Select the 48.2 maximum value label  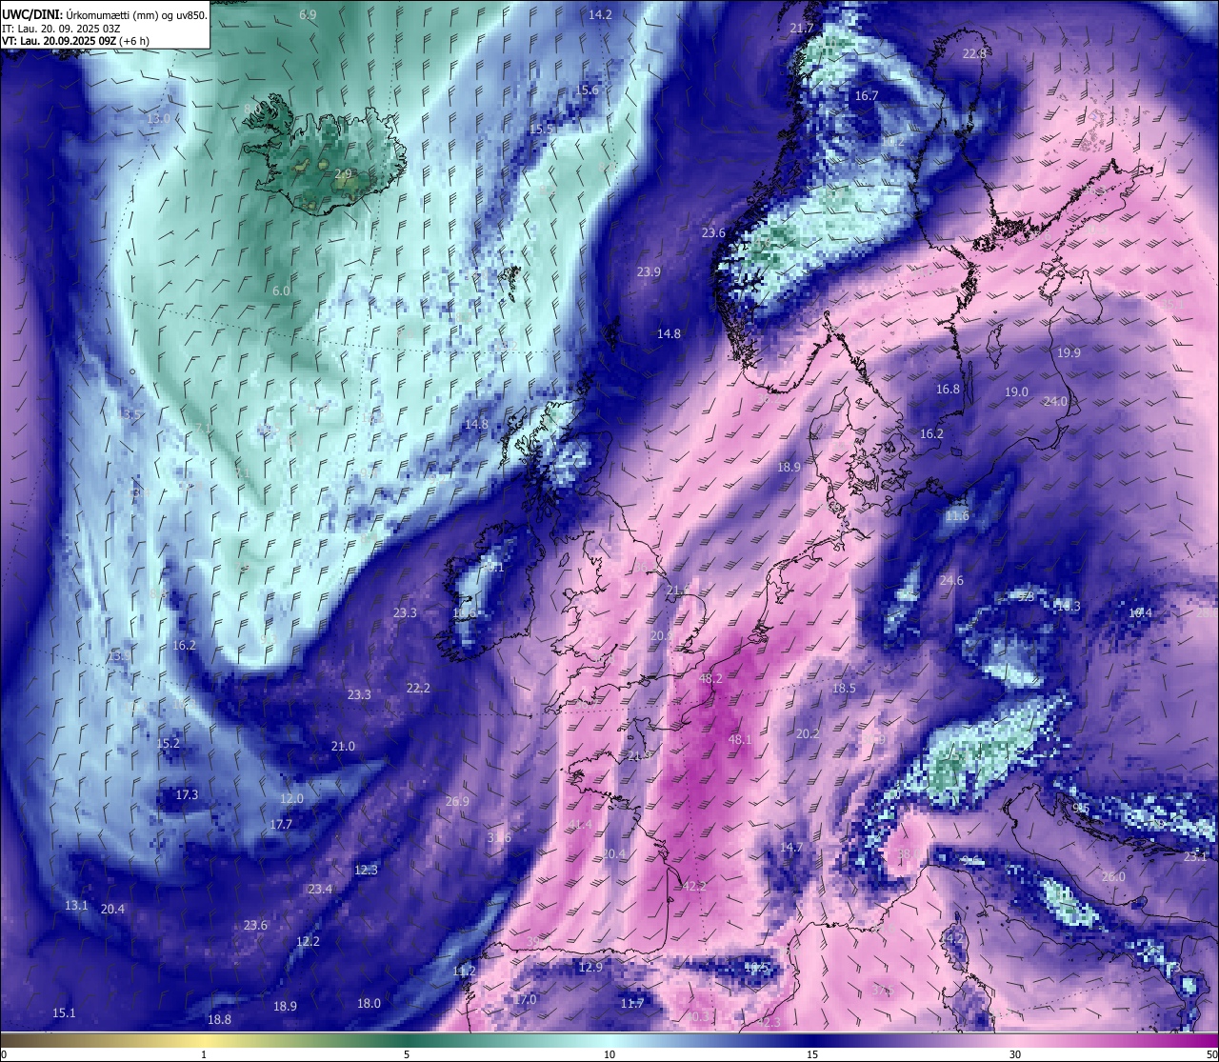click(710, 678)
